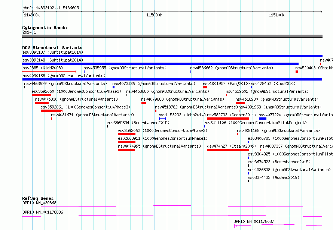
Task: Click nsv4463680 variant label
Action: coord(168,91)
